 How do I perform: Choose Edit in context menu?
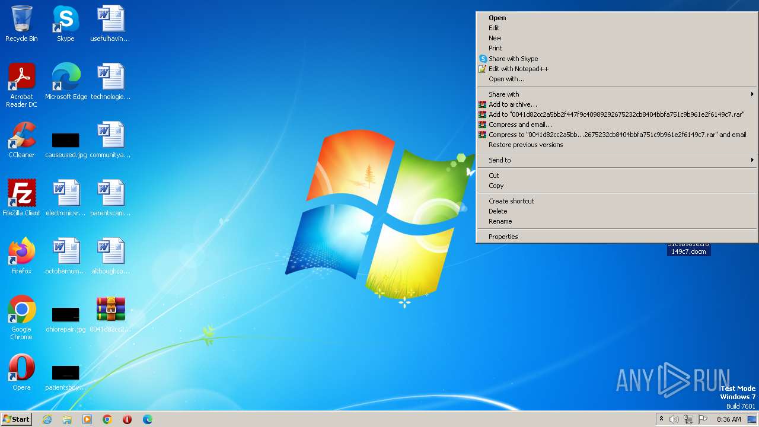[x=617, y=28]
